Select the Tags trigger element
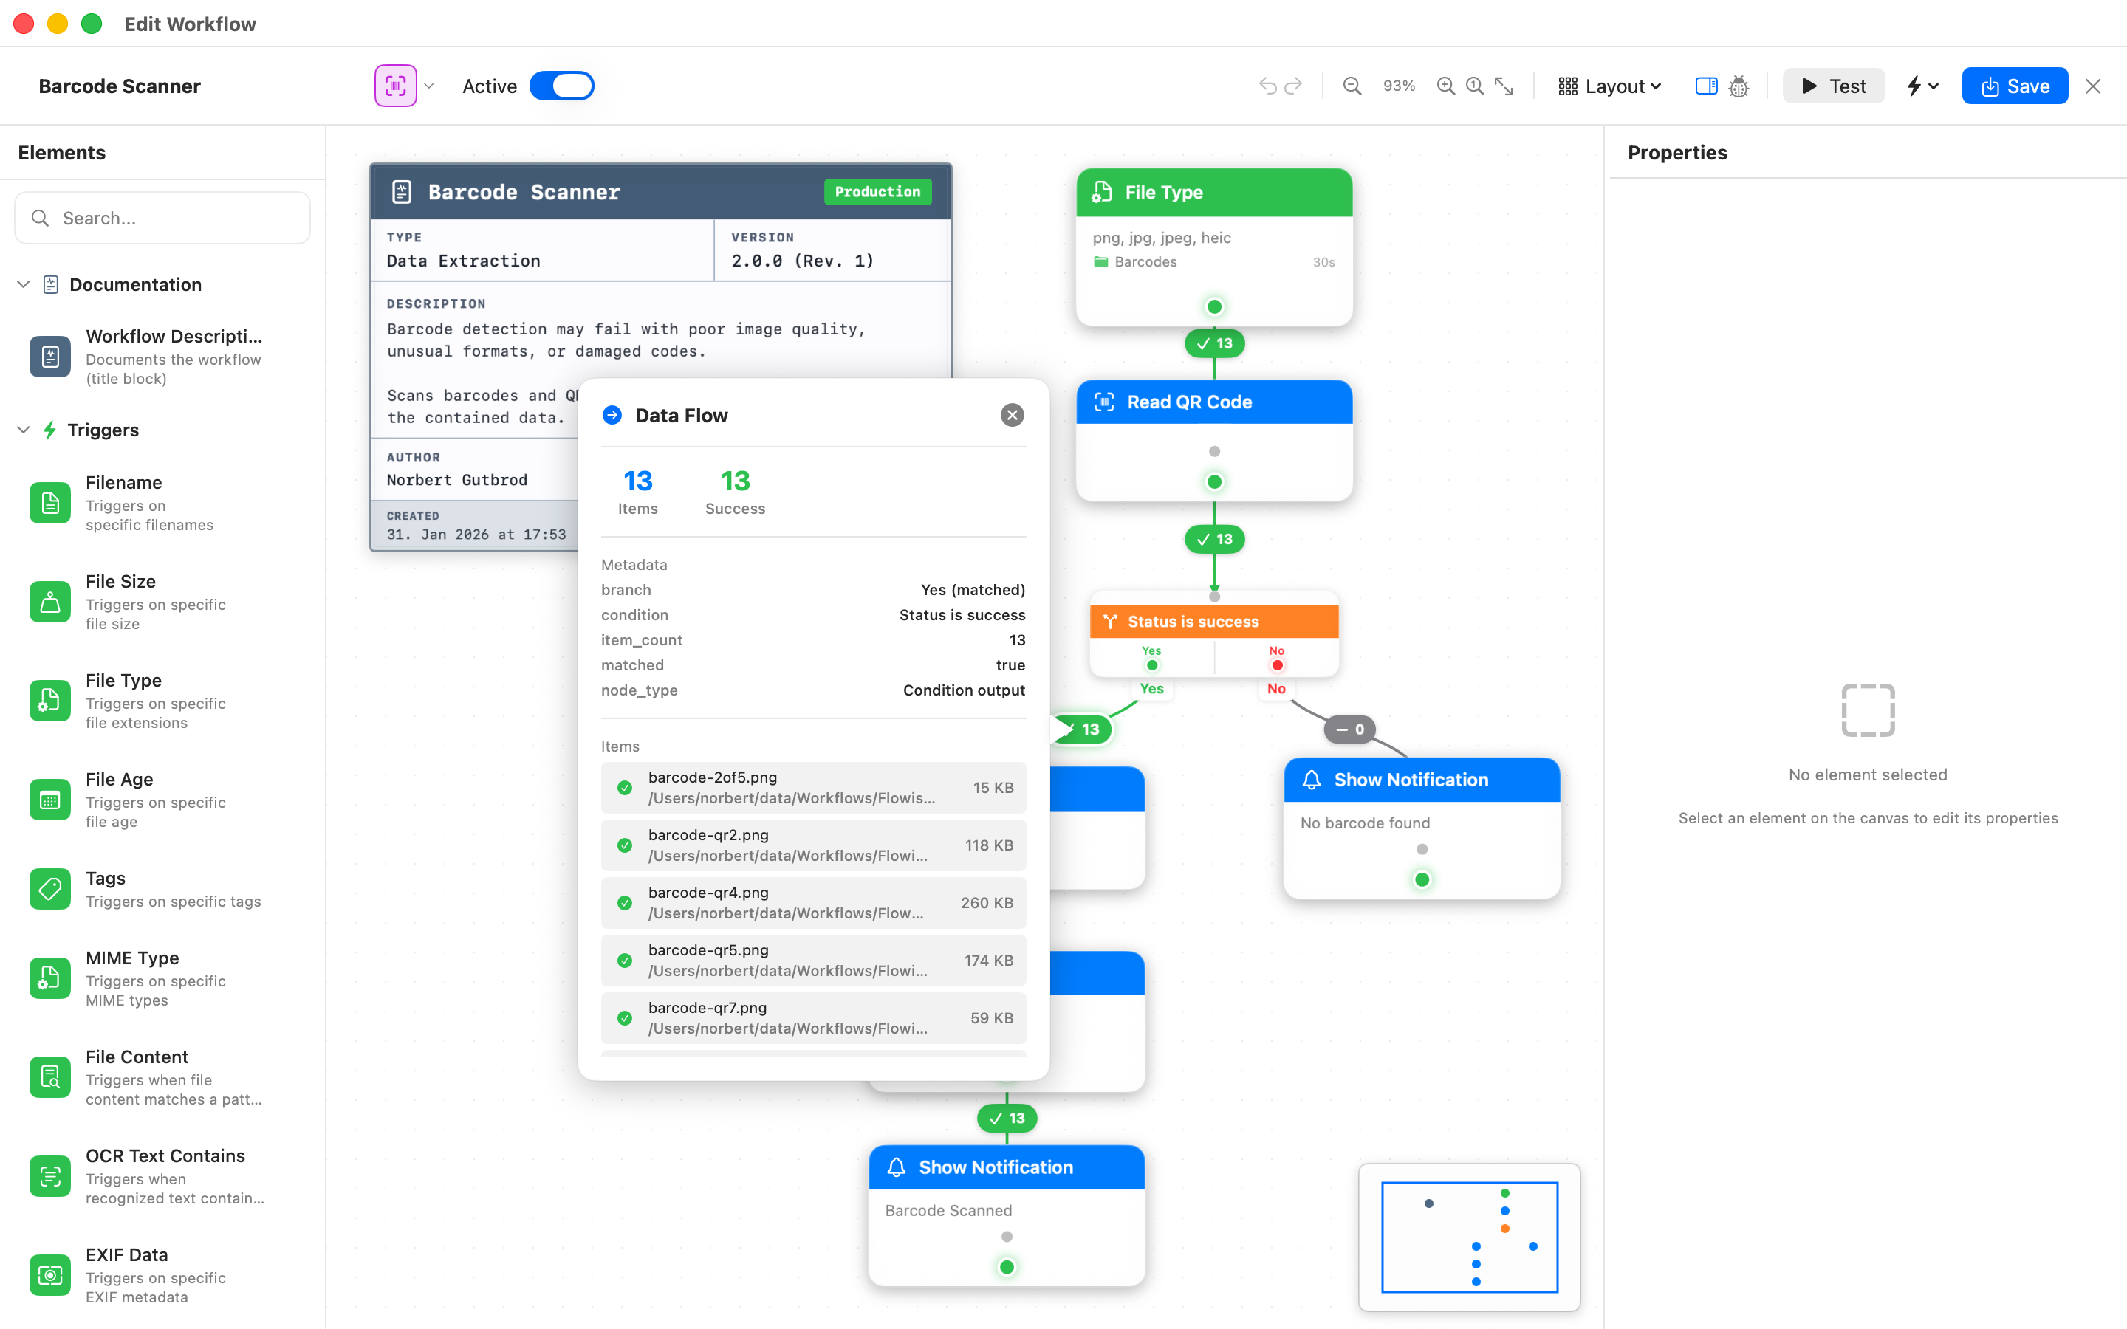The image size is (2127, 1329). (162, 890)
